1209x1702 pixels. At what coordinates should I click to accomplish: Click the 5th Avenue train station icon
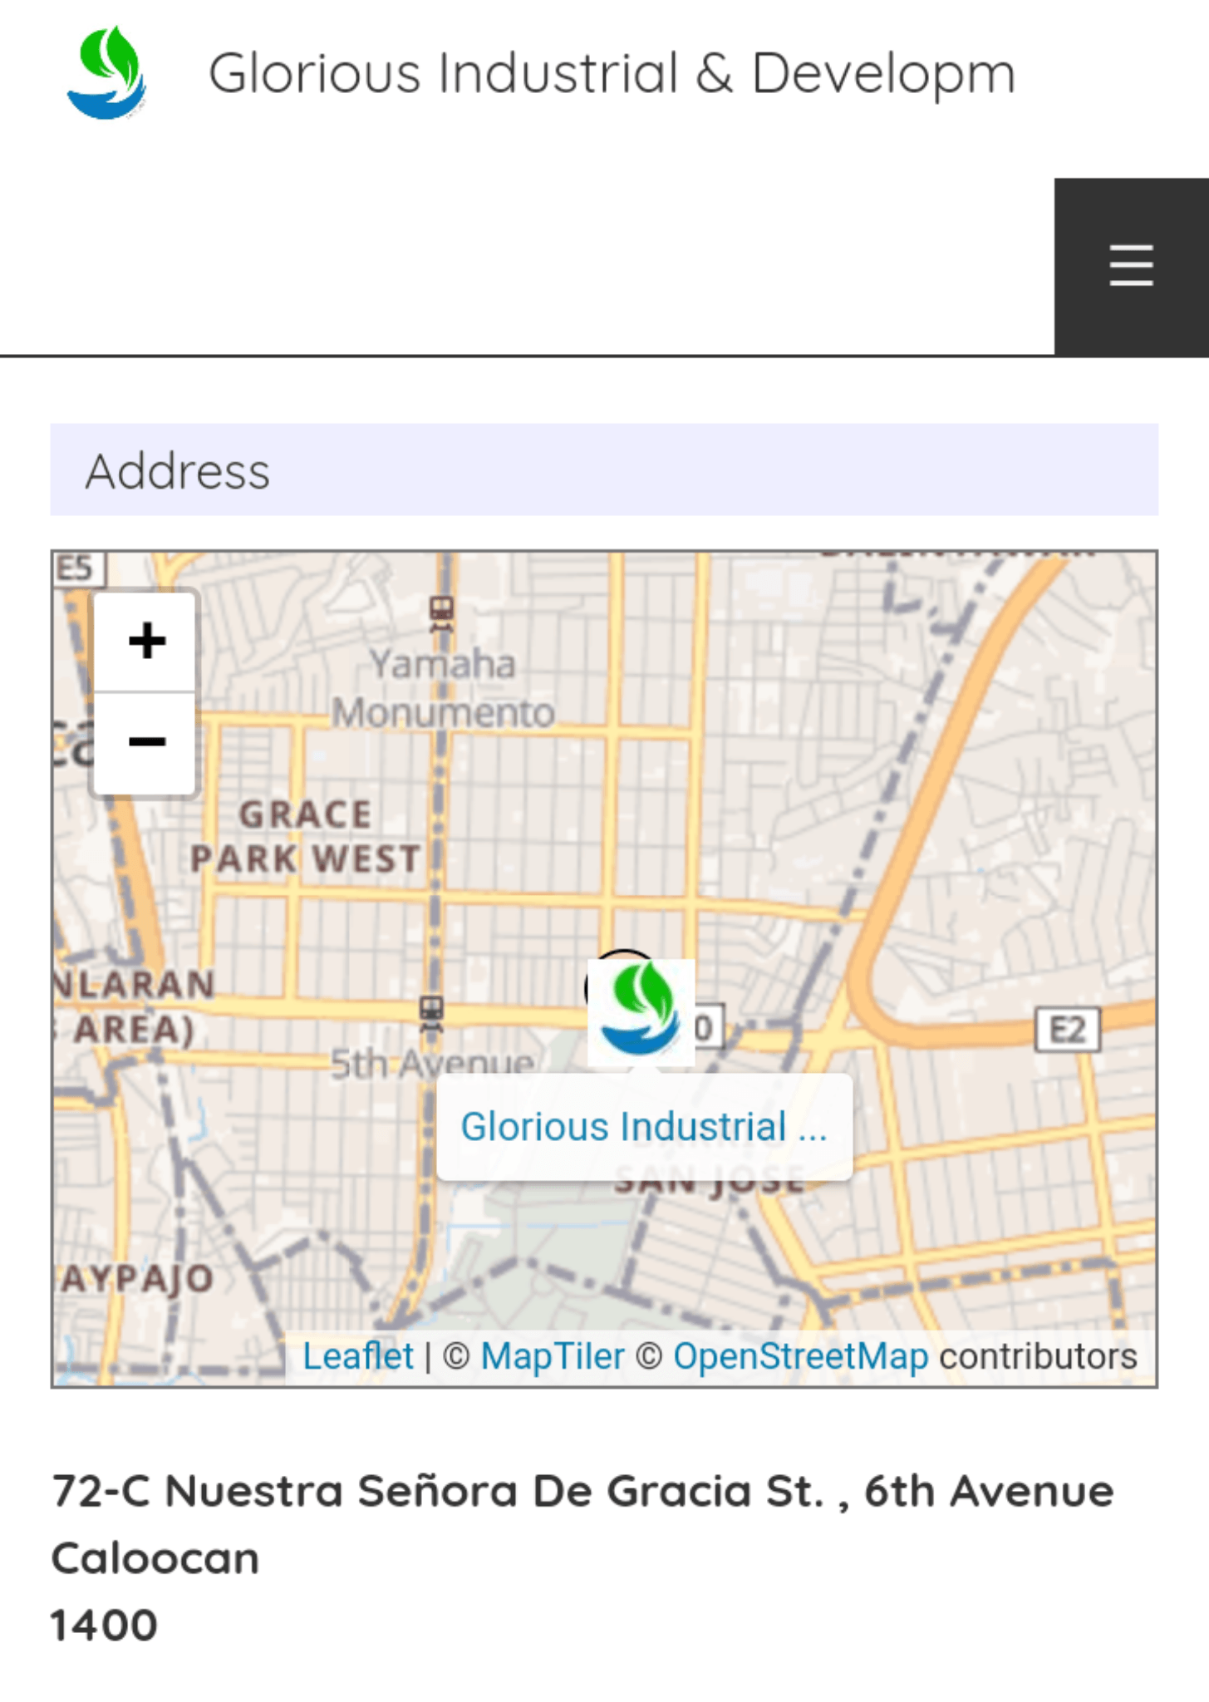pyautogui.click(x=430, y=1012)
